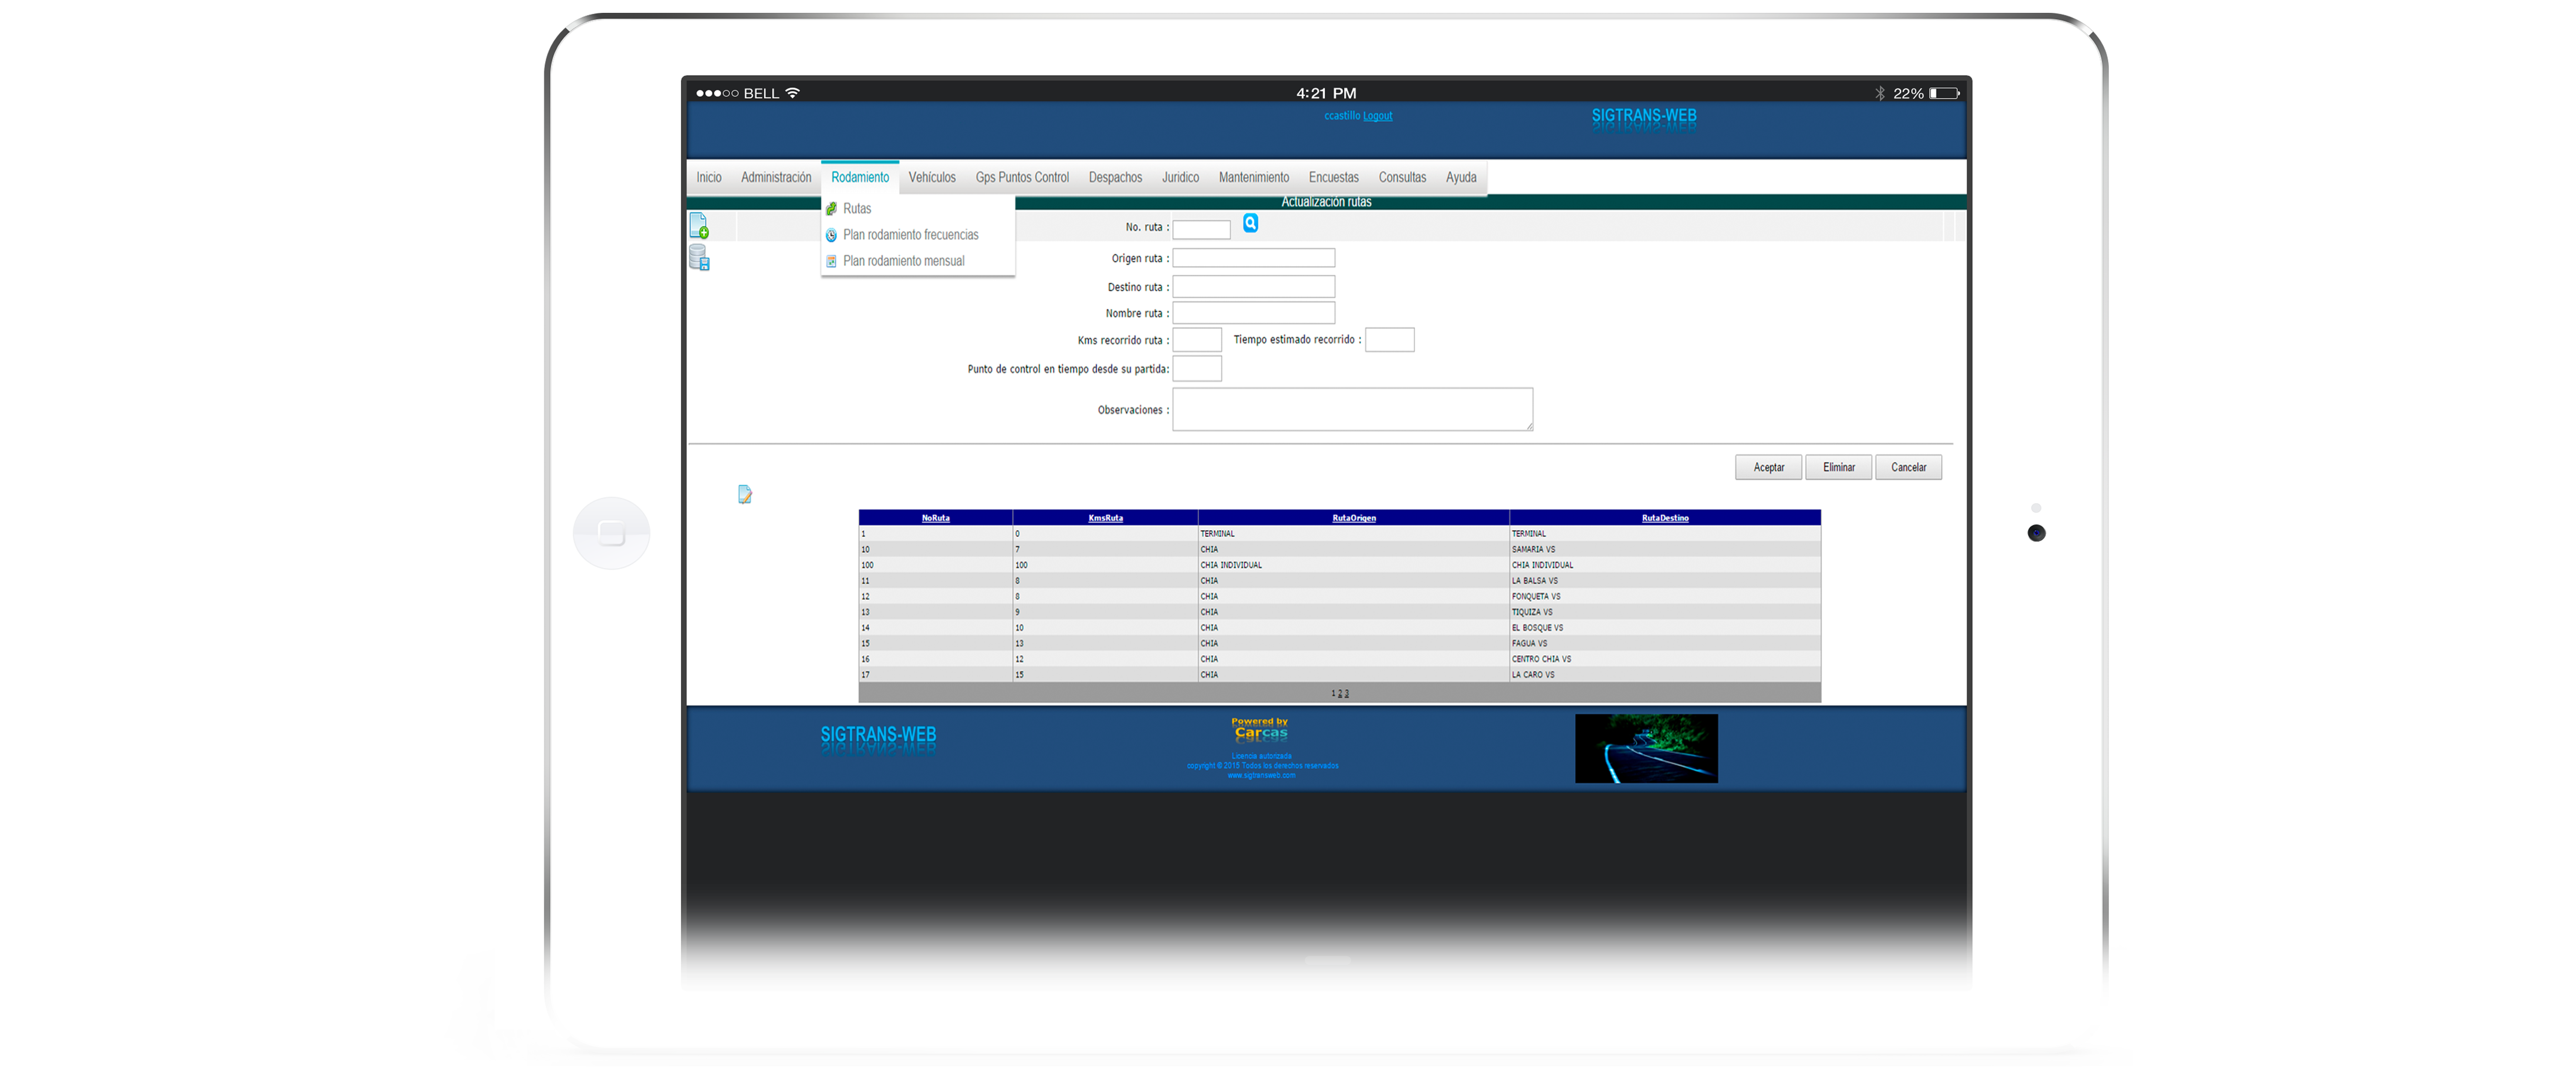
Task: Sort table by NoRuta column header
Action: pos(935,518)
